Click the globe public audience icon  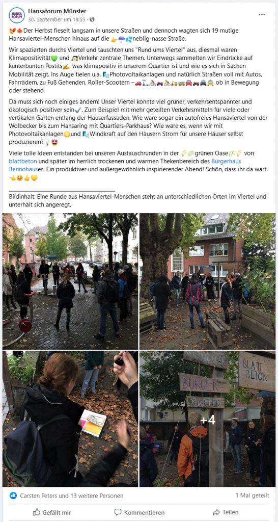click(92, 20)
